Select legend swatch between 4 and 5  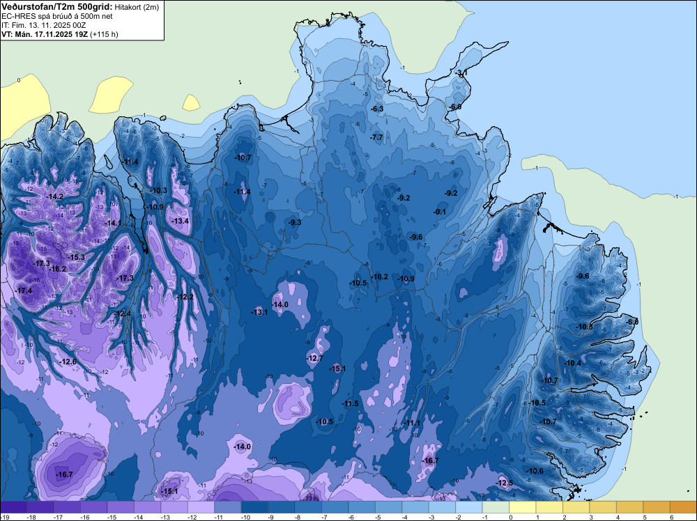pyautogui.click(x=630, y=507)
